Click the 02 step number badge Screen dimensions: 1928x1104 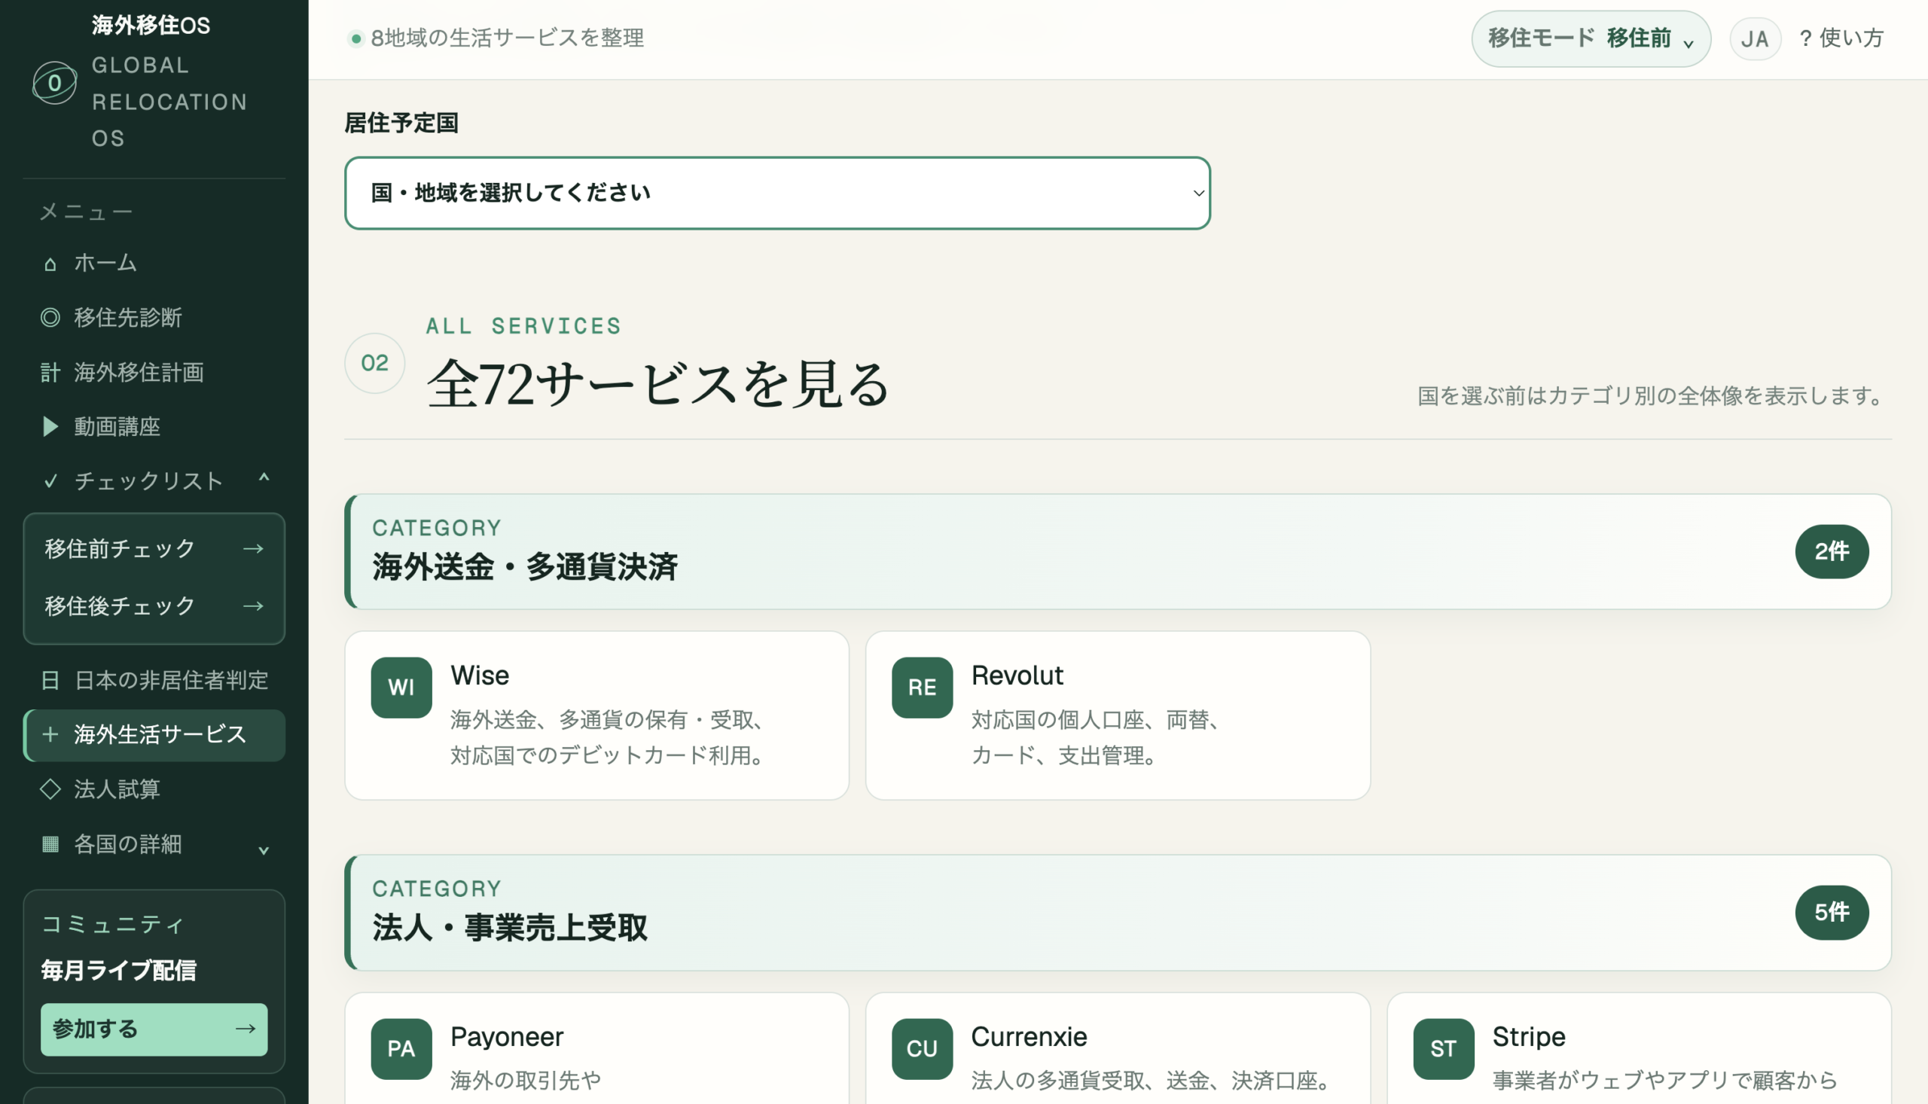374,363
